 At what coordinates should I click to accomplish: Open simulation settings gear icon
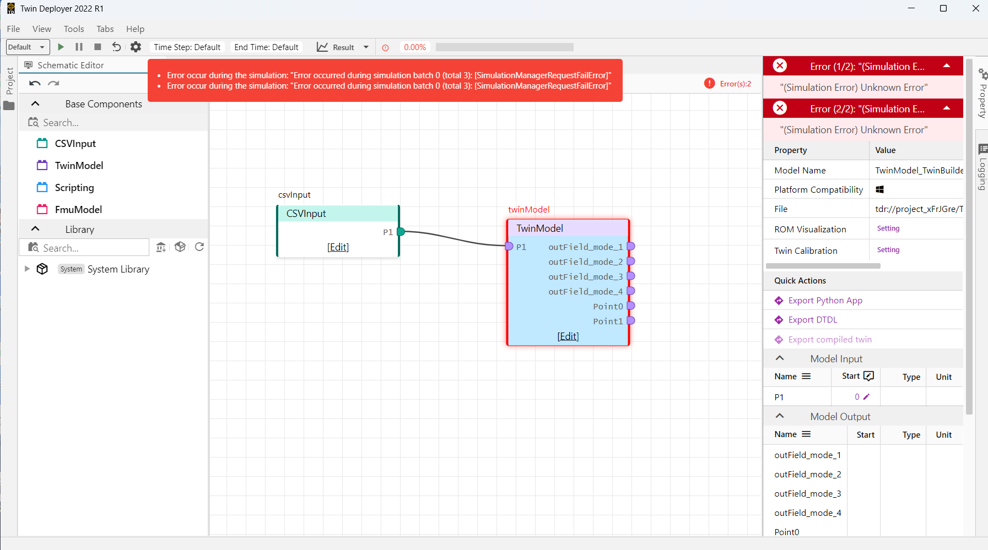(136, 47)
